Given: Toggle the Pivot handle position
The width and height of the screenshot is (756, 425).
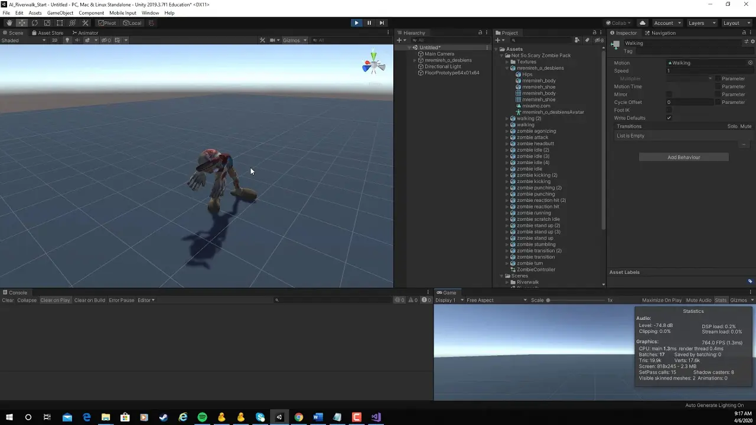Looking at the screenshot, I should point(107,23).
